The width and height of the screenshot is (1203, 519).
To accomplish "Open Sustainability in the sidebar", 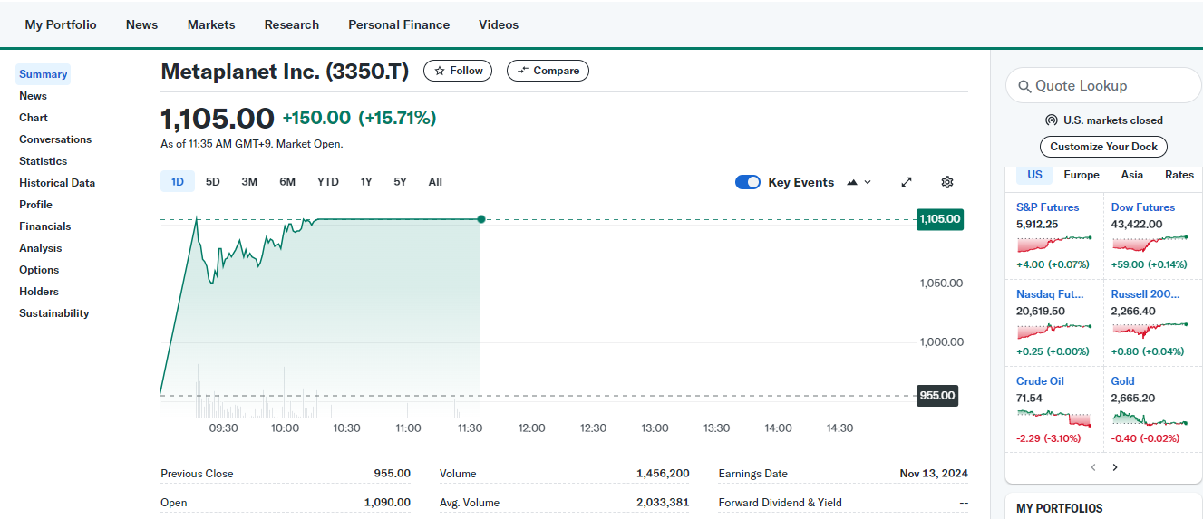I will pos(54,313).
